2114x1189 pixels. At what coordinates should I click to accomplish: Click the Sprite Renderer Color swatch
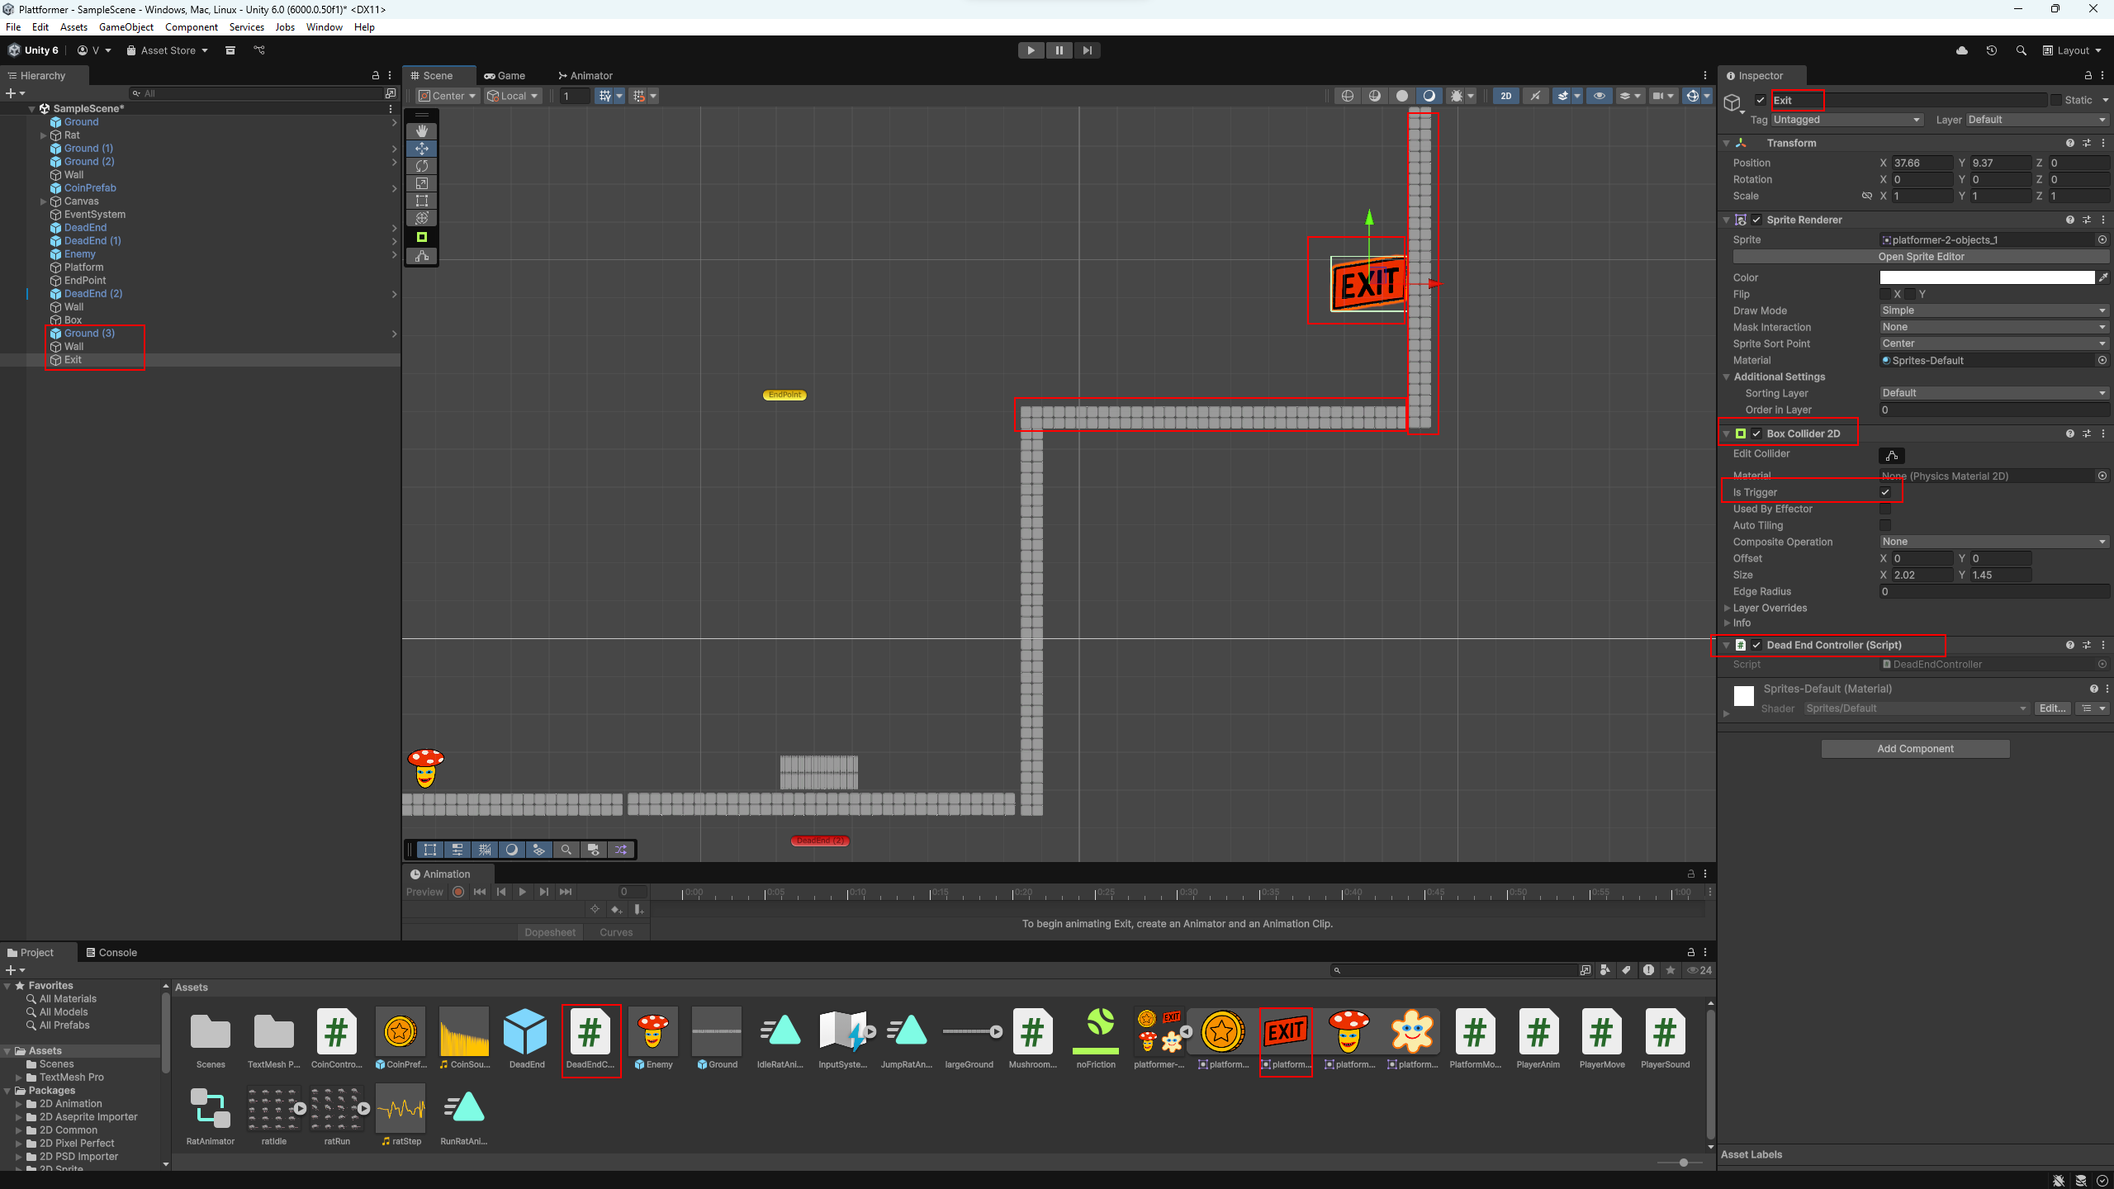(x=1986, y=277)
